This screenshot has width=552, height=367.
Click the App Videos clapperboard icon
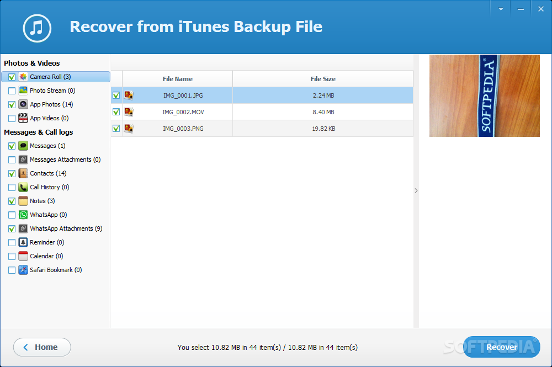[x=23, y=118]
